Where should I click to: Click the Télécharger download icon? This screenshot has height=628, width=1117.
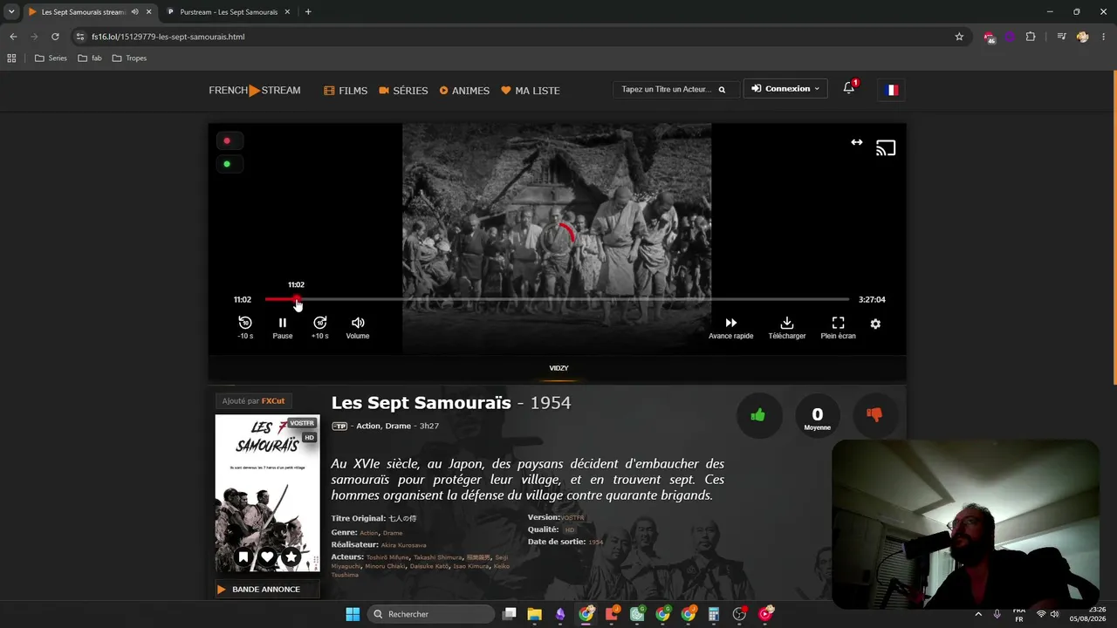[x=787, y=323]
